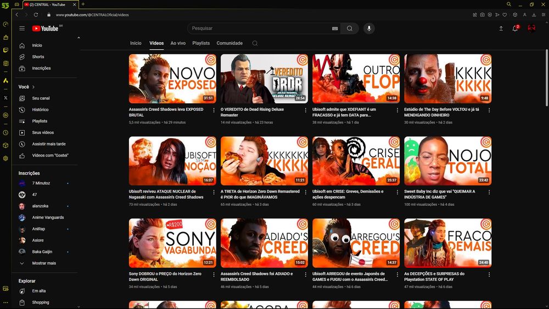The width and height of the screenshot is (549, 309).
Task: Open the new tab plus button
Action: (83, 4)
